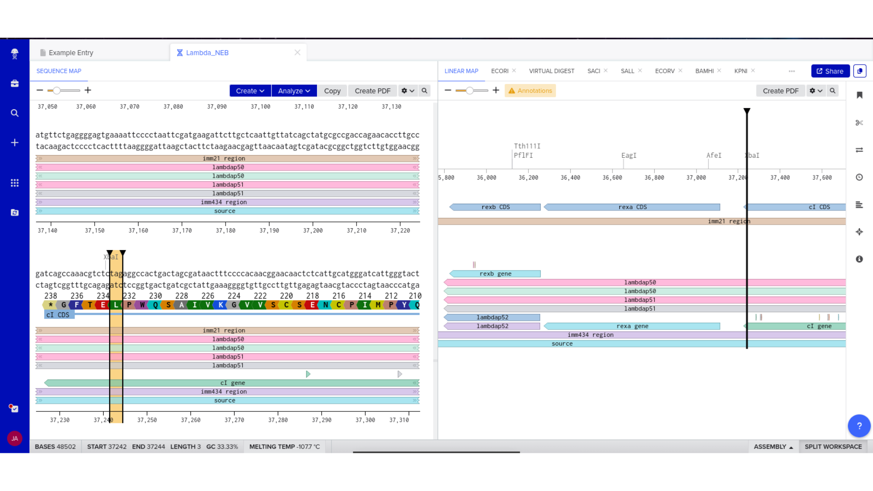Viewport: 873px width, 491px height.
Task: Open the history clock icon
Action: (x=859, y=177)
